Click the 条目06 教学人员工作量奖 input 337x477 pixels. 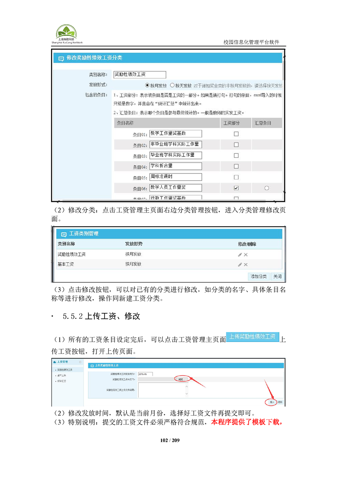pos(176,188)
